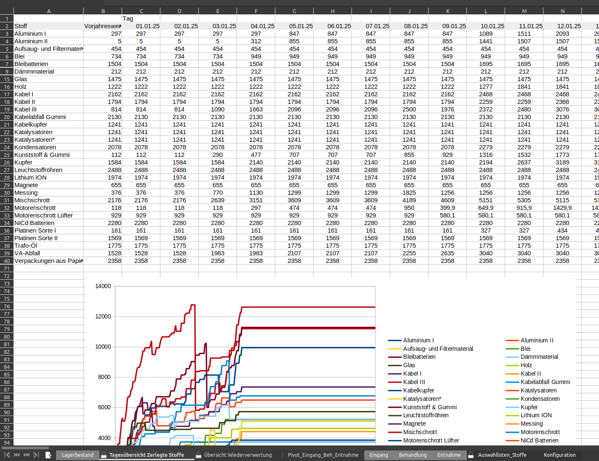Jump to the first sheet tab
Image resolution: width=599 pixels, height=461 pixels.
[7, 455]
